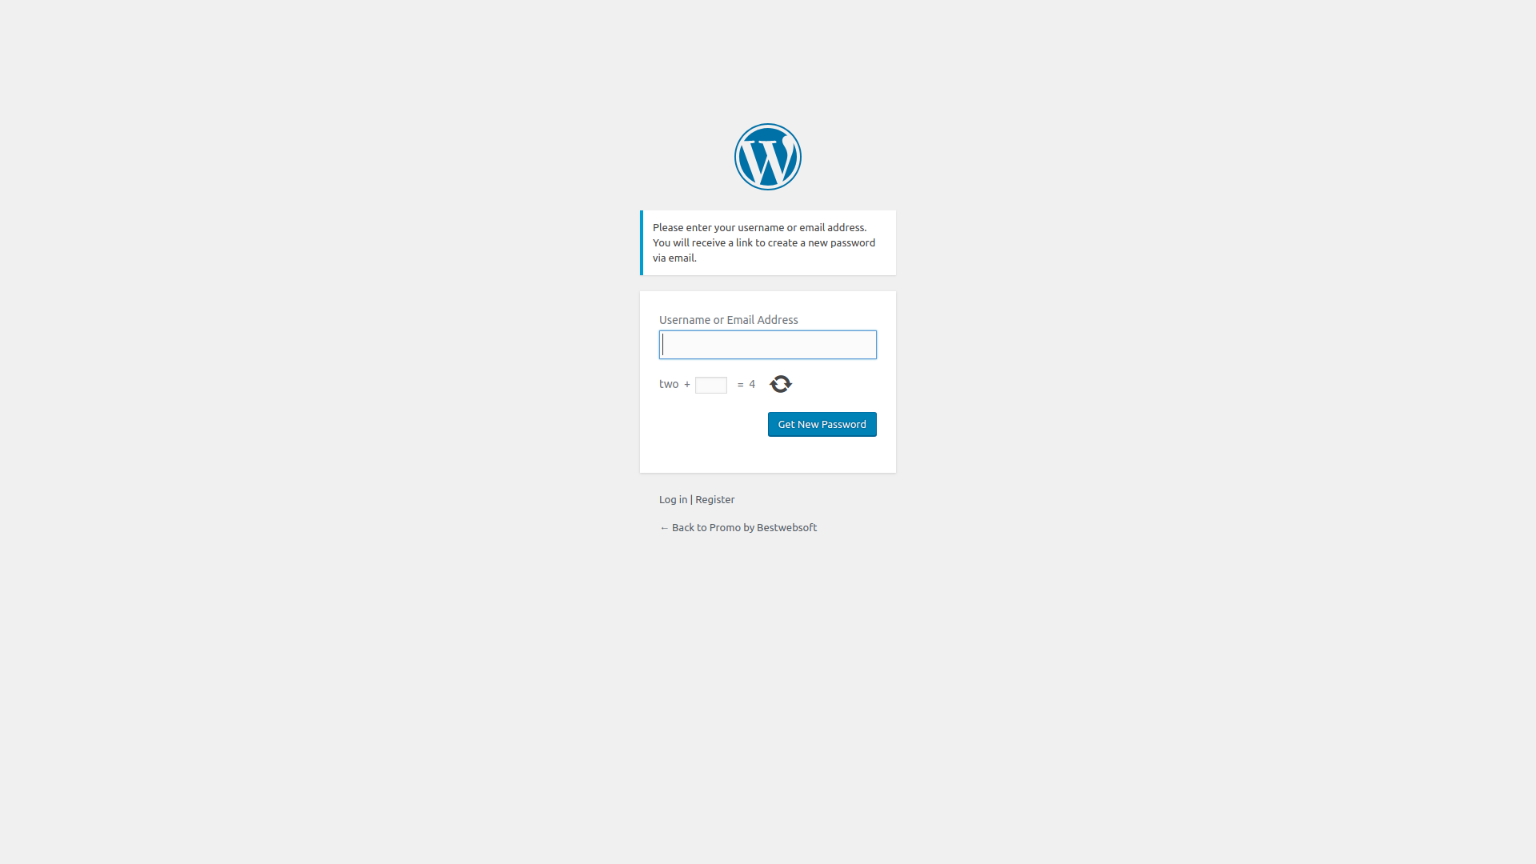The height and width of the screenshot is (864, 1536).
Task: Click the CAPTCHA answer input box
Action: pos(711,384)
